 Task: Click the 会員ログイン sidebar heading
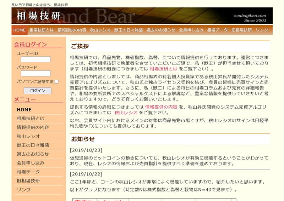click(x=31, y=45)
